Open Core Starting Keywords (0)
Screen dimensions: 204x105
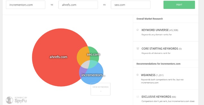coord(161,49)
